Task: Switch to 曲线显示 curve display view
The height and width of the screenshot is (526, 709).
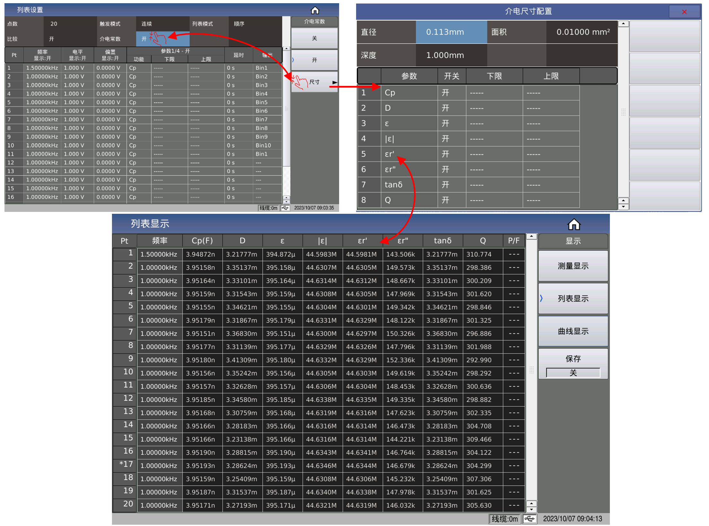Action: click(x=573, y=331)
